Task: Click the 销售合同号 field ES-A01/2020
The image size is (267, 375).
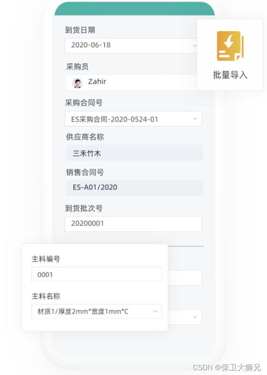Action: [134, 187]
